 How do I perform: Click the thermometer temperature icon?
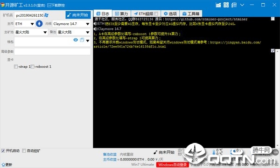[x=214, y=152]
